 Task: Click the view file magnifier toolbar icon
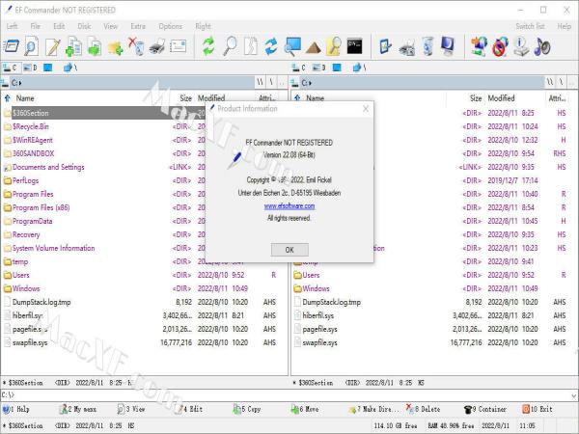tap(32, 47)
